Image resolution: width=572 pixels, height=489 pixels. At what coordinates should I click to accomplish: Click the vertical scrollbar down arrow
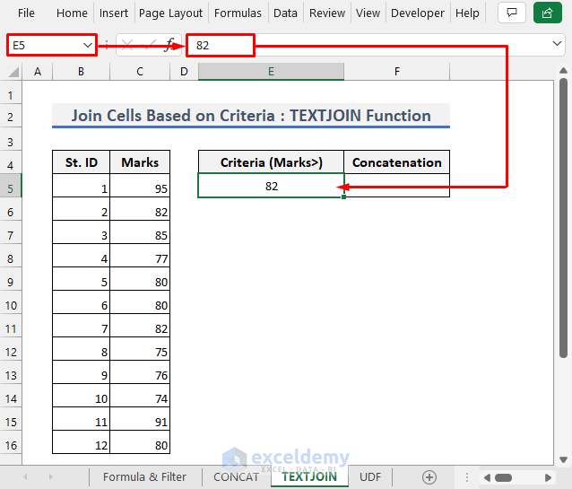click(563, 459)
